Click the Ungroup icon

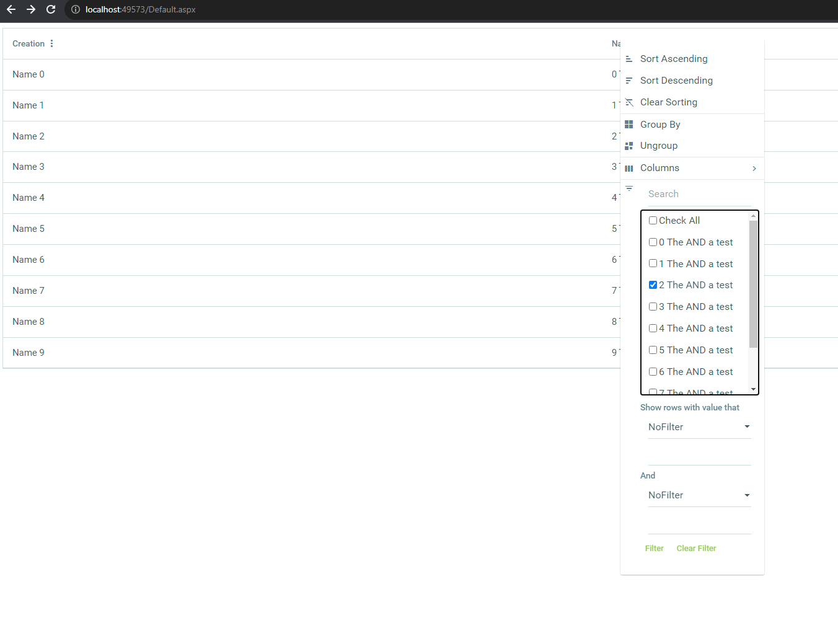point(629,146)
